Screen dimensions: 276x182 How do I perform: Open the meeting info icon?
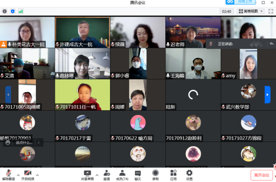4,11
